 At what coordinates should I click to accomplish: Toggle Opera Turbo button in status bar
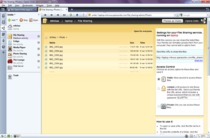click(17, 136)
